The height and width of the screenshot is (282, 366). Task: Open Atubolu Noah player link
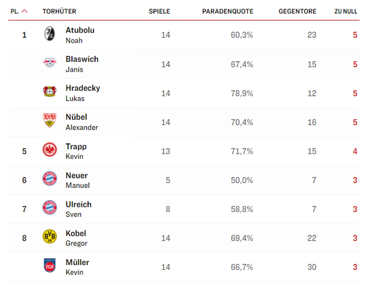[x=80, y=35]
